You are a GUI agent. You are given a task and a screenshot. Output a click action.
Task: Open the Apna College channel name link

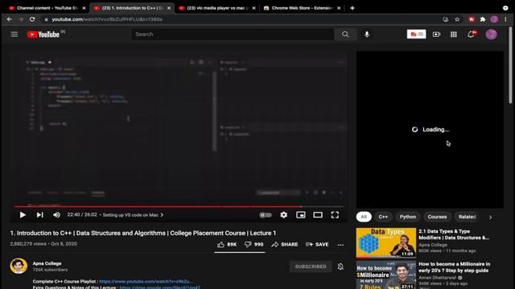(47, 263)
